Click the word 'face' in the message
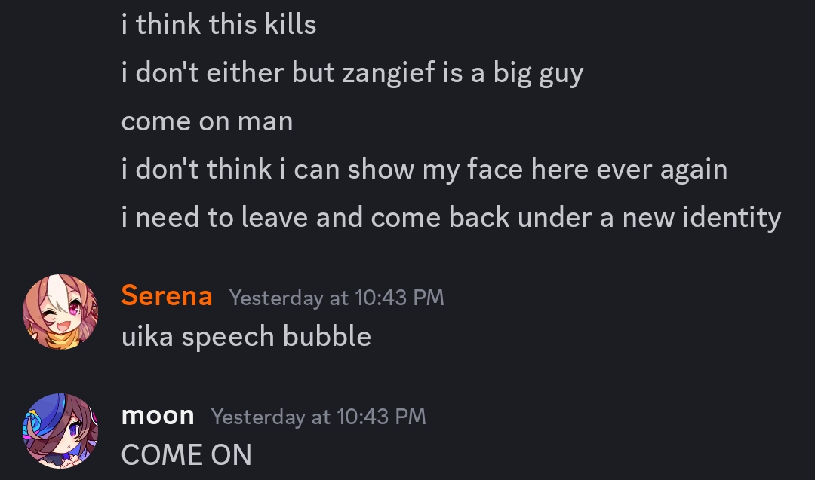This screenshot has height=480, width=815. 494,169
